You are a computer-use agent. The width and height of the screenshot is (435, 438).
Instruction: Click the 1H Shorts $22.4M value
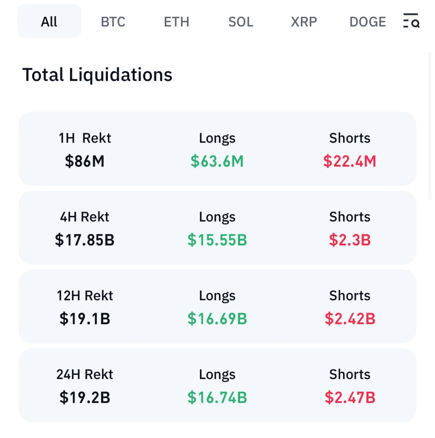pyautogui.click(x=350, y=161)
